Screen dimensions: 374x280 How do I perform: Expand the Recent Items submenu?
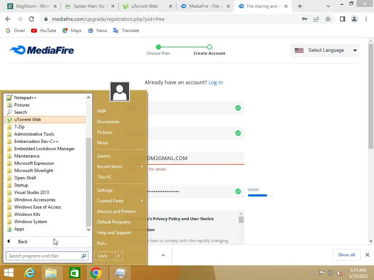120,167
